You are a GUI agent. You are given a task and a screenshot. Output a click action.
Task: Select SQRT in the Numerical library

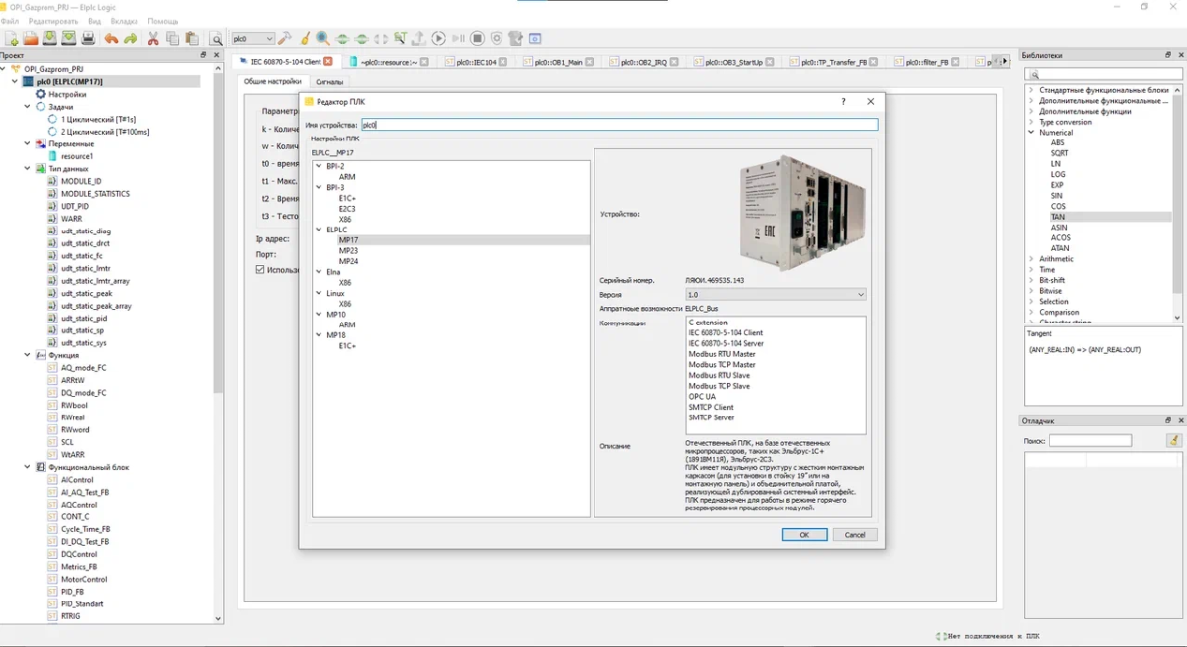[1059, 153]
